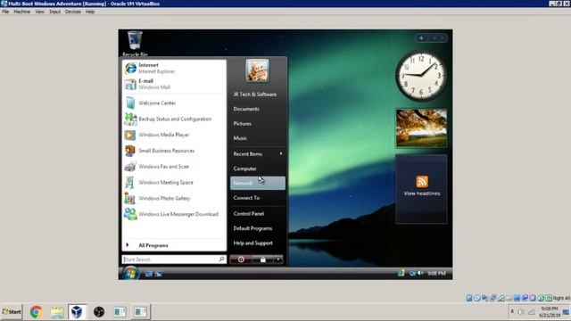Click the user account picture
571x321 pixels.
point(257,70)
